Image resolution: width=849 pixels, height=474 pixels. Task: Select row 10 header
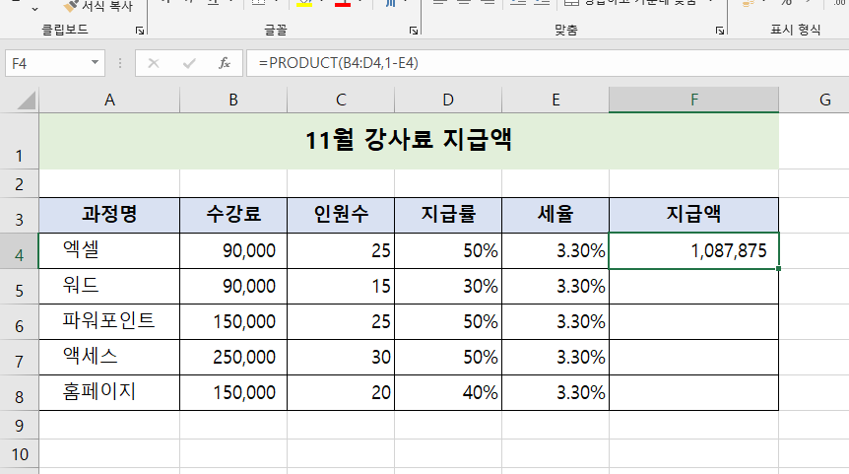[x=20, y=454]
